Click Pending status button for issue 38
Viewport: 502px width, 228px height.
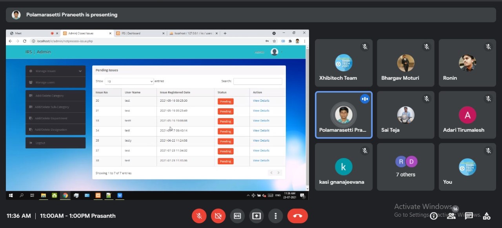coord(226,161)
